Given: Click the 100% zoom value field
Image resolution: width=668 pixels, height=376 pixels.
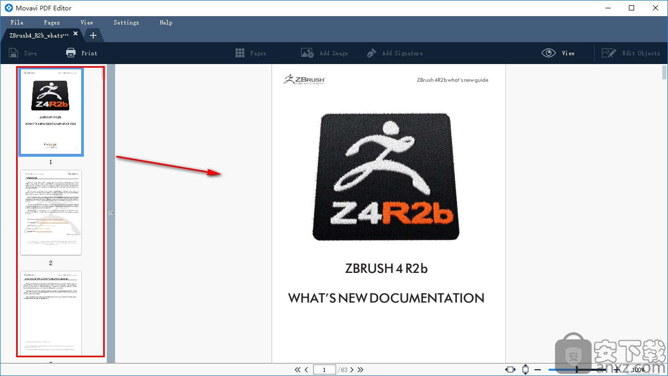Looking at the screenshot, I should pos(638,370).
